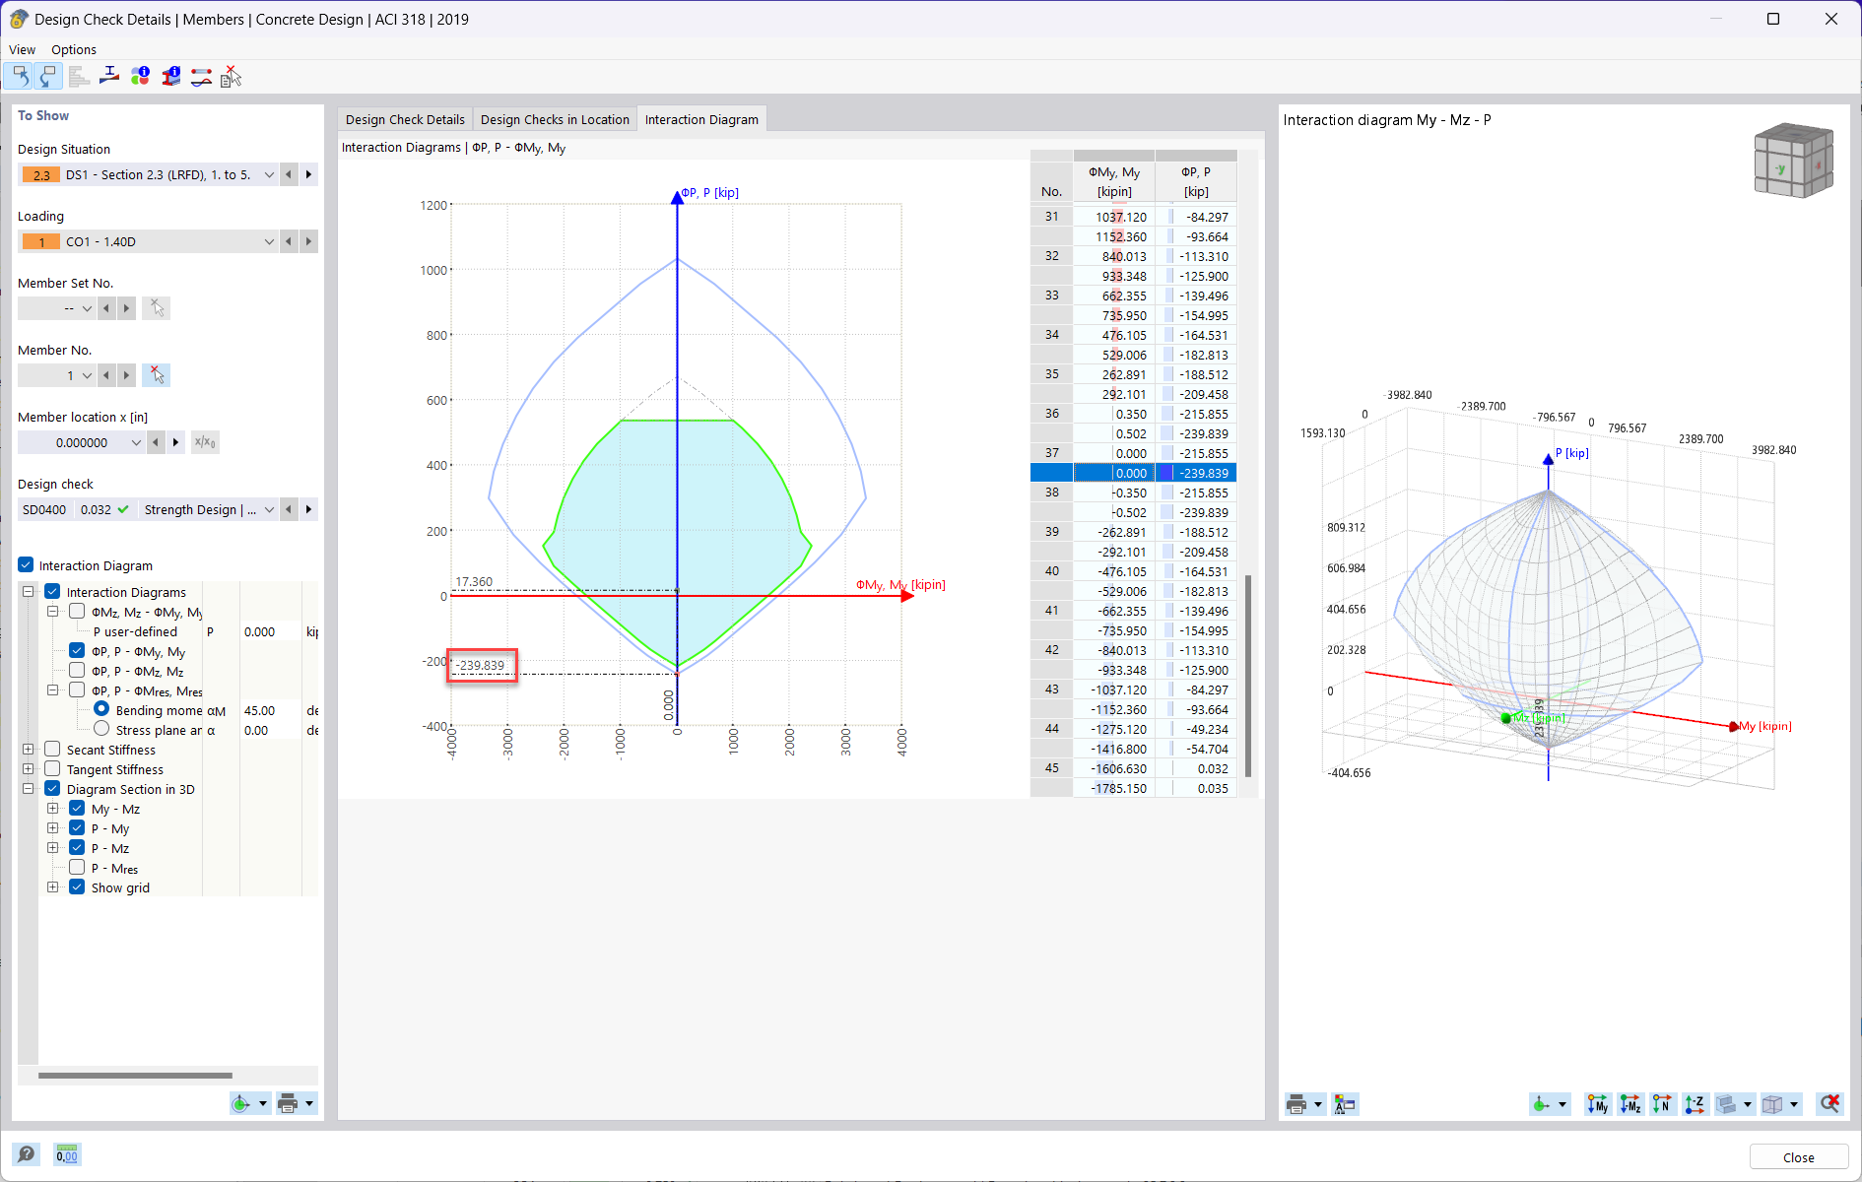The width and height of the screenshot is (1862, 1182).
Task: Toggle the top Interaction Diagram checkbox
Action: coord(26,565)
